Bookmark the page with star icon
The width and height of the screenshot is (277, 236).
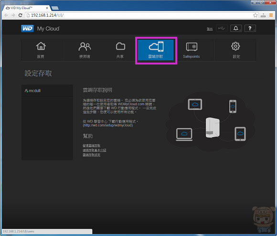(x=256, y=15)
